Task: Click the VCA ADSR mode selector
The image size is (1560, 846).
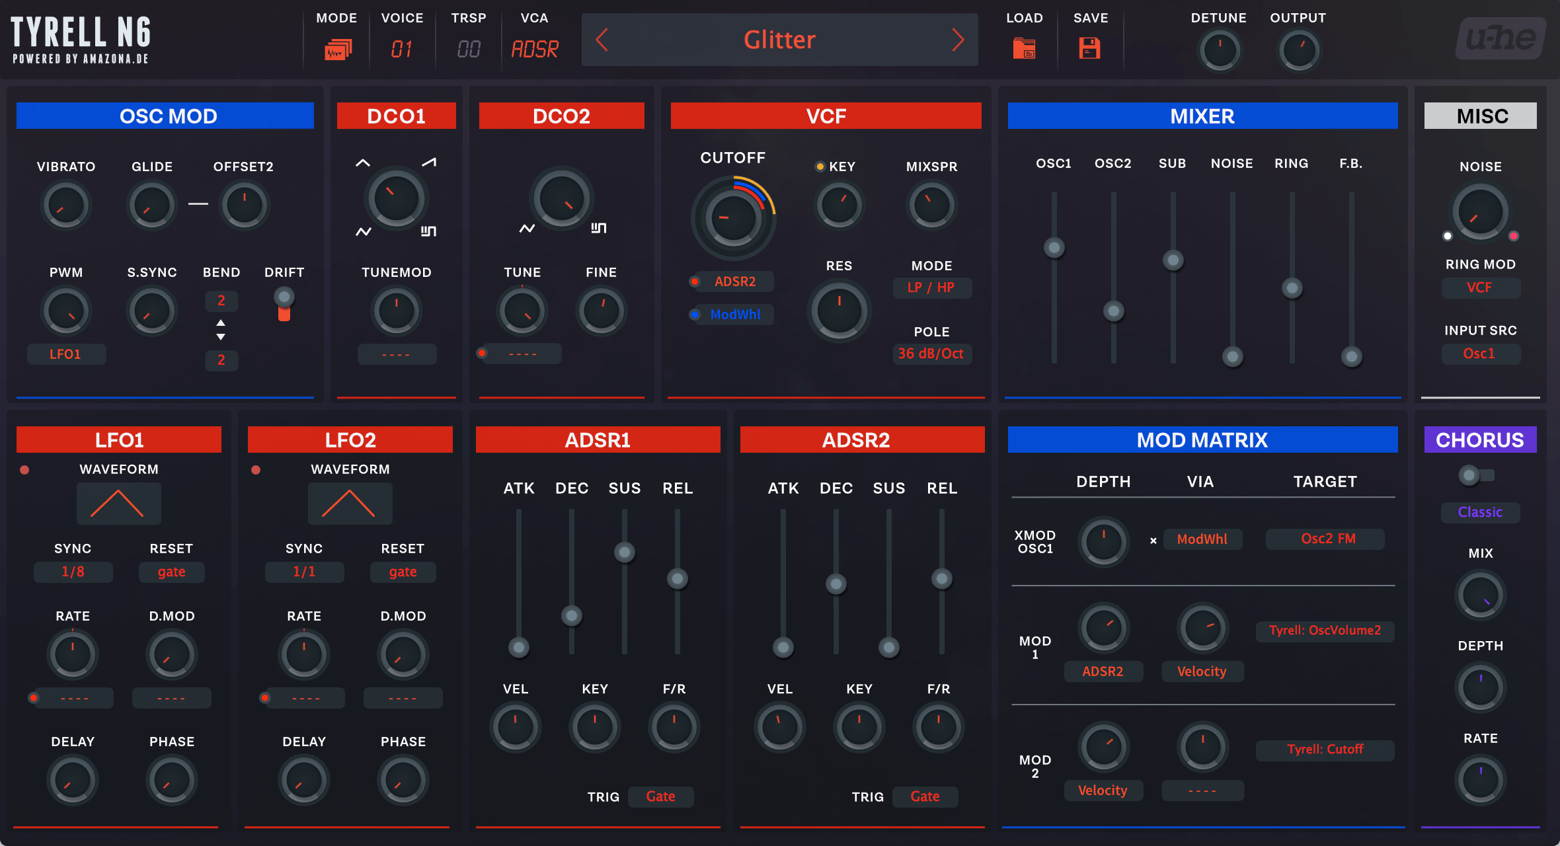Action: tap(535, 49)
